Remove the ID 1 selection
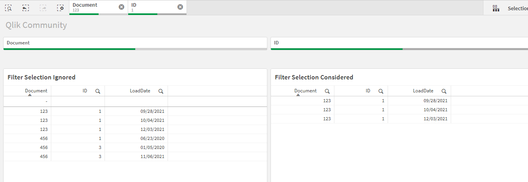This screenshot has height=182, width=528. click(180, 7)
